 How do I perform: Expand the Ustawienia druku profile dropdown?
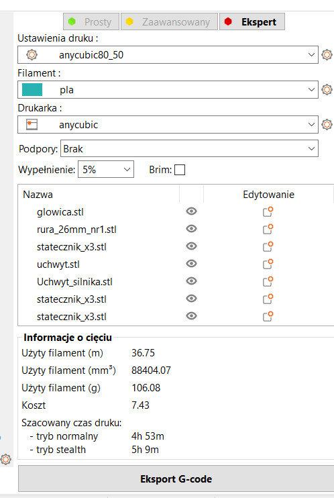(x=168, y=54)
